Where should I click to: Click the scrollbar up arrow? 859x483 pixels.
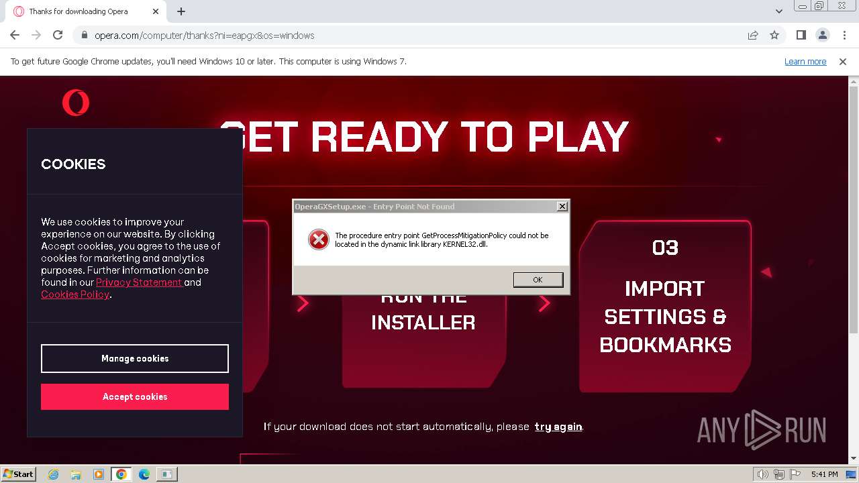click(853, 81)
